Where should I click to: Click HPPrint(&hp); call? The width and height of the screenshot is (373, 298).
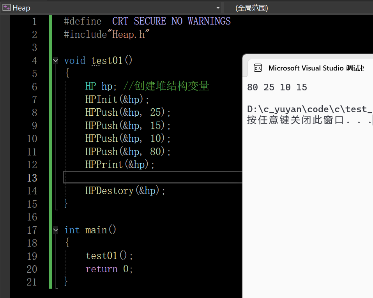(120, 164)
